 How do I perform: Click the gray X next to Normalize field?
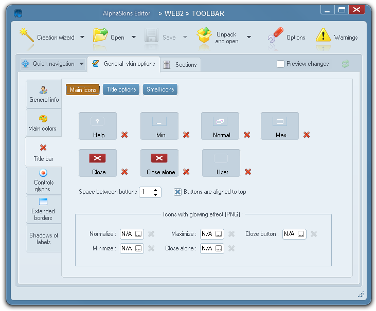point(151,234)
